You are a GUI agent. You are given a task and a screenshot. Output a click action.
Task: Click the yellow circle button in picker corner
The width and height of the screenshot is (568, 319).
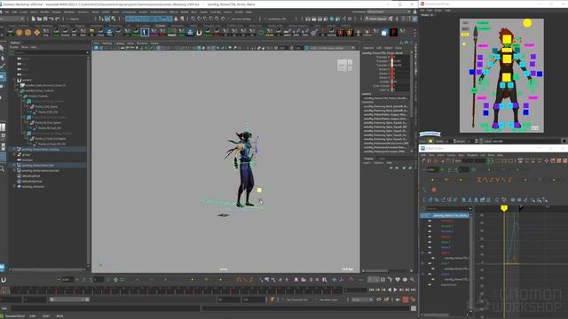coord(527,23)
